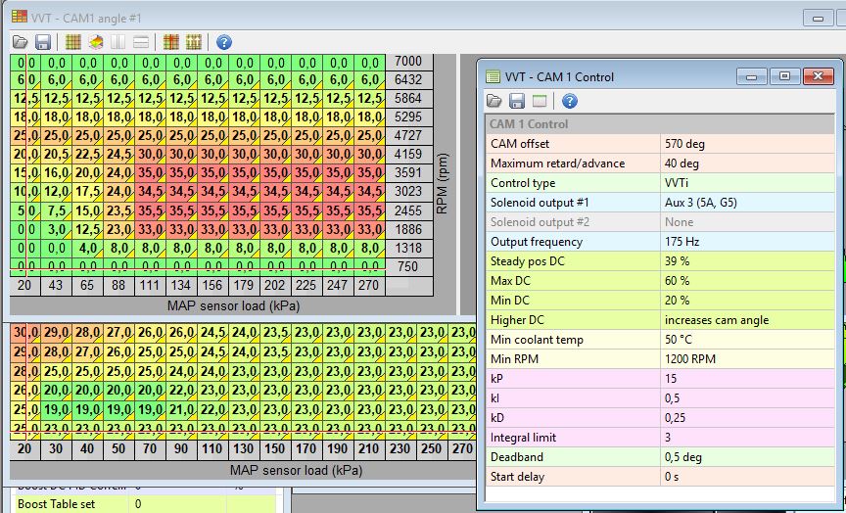Click the save icon in CAM 1 Control window
Screen dimensions: 846x513
click(517, 101)
